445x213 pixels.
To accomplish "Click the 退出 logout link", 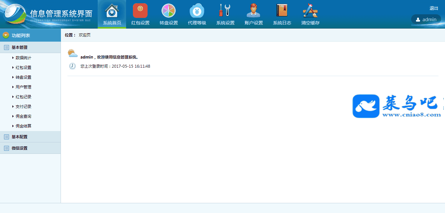I will (x=434, y=8).
